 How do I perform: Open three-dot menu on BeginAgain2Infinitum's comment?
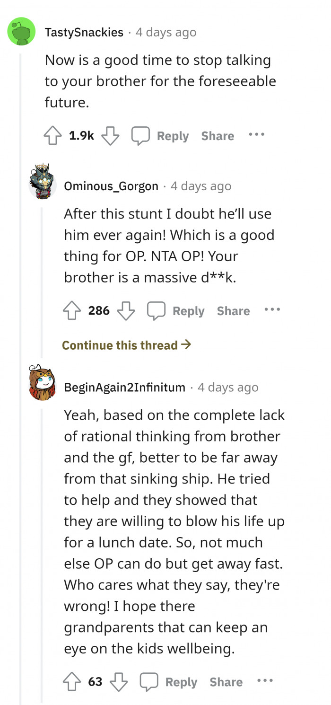click(265, 681)
